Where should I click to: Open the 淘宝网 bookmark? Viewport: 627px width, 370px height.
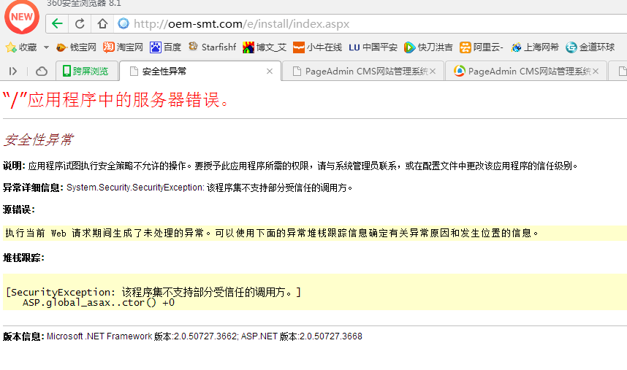click(x=123, y=47)
